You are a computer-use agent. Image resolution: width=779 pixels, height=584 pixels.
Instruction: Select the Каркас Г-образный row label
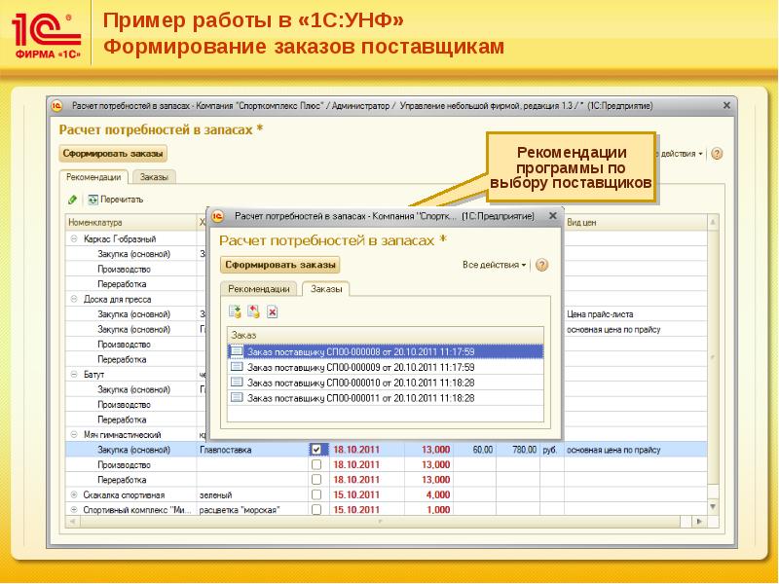tap(120, 238)
